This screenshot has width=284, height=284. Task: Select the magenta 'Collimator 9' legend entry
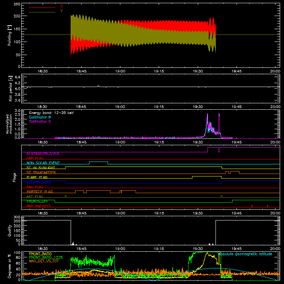pos(40,121)
